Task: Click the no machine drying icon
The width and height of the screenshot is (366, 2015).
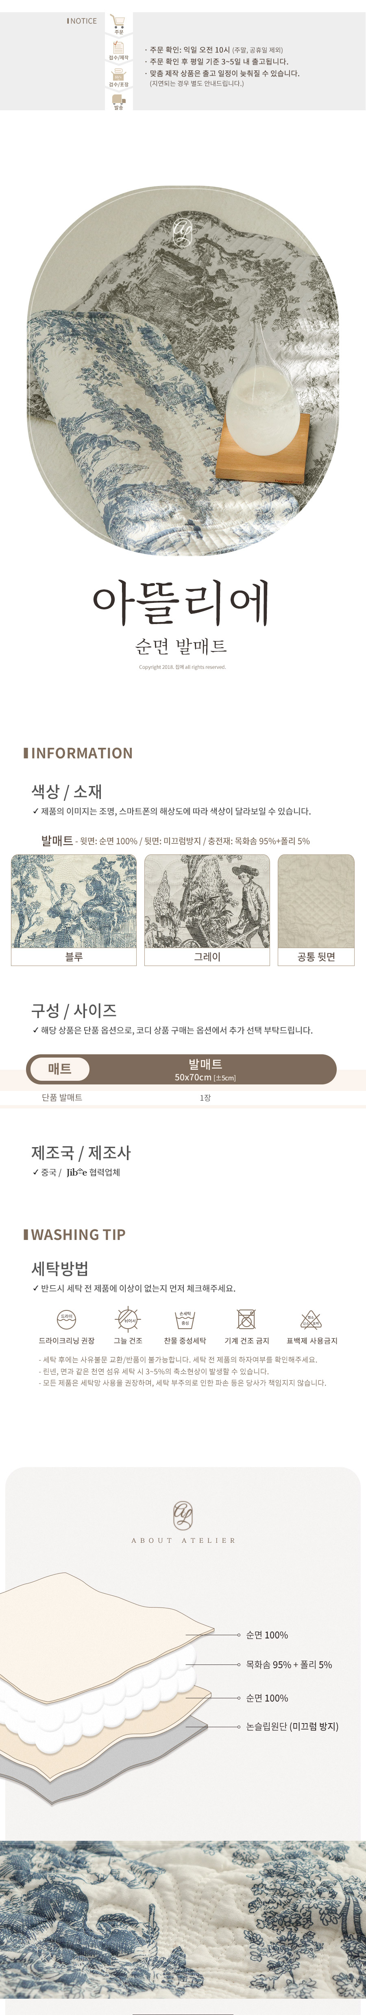Action: point(246,1319)
